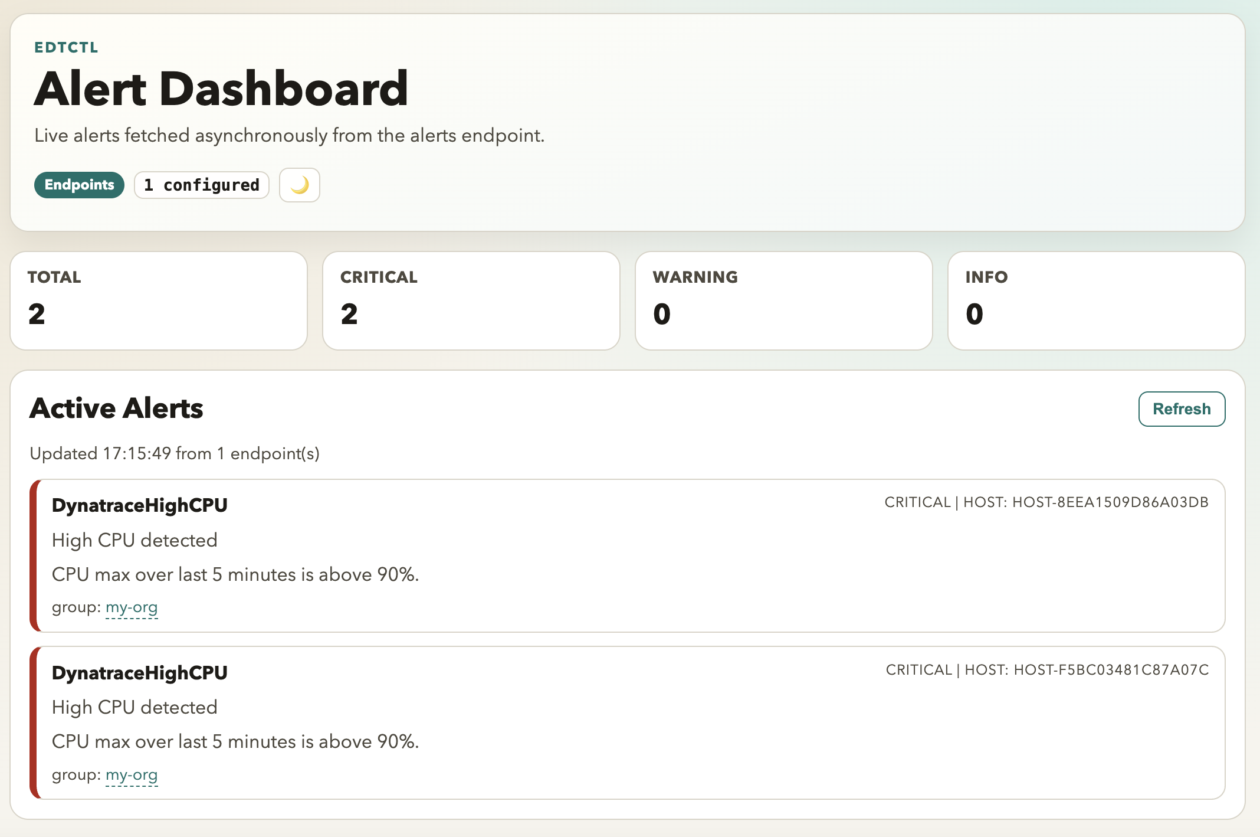Click the '1 configured' endpoint count badge
Image resolution: width=1260 pixels, height=837 pixels.
click(x=202, y=185)
